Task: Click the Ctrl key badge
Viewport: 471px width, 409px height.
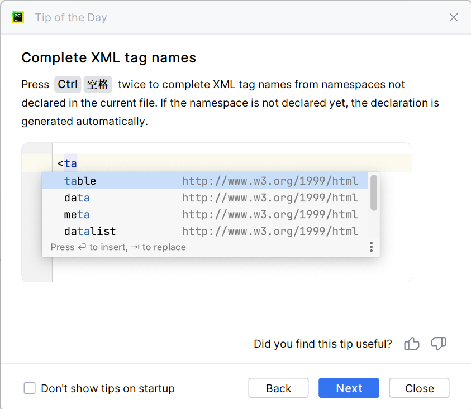Action: pos(68,85)
